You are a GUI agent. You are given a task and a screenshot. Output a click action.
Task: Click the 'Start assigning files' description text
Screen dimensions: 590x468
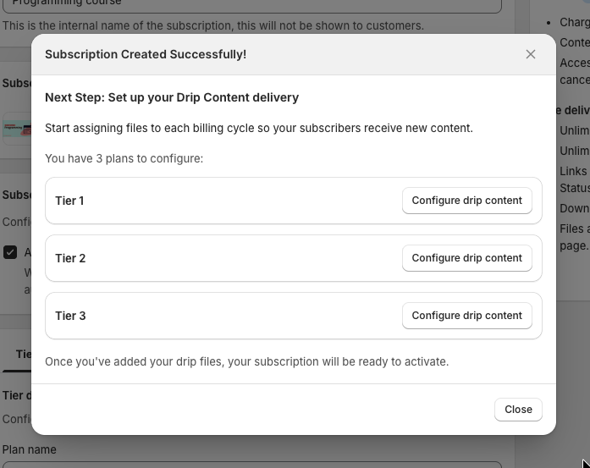[259, 129]
